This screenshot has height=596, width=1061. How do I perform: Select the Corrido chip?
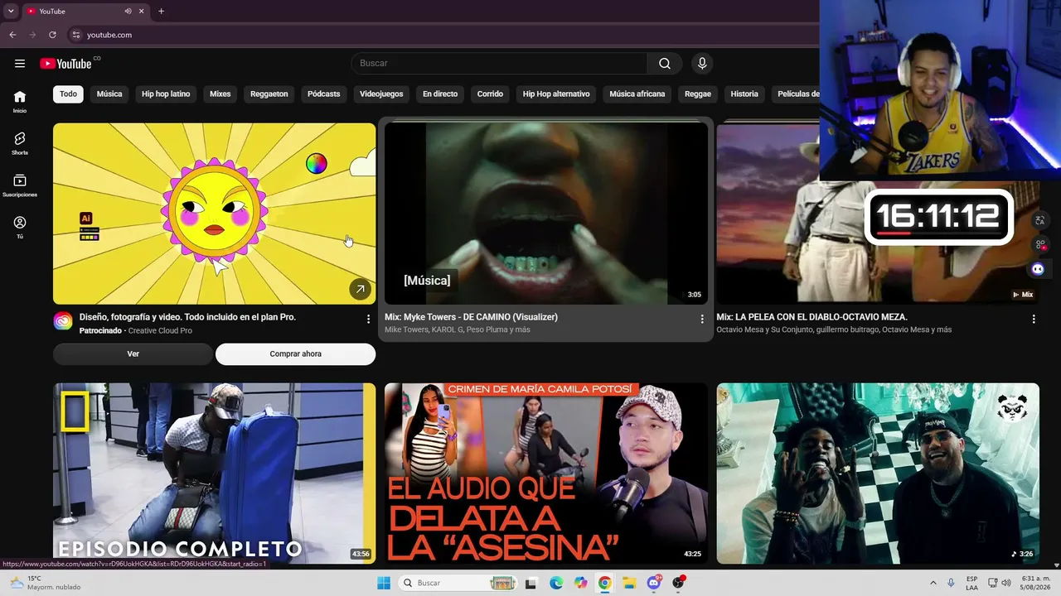(x=490, y=94)
